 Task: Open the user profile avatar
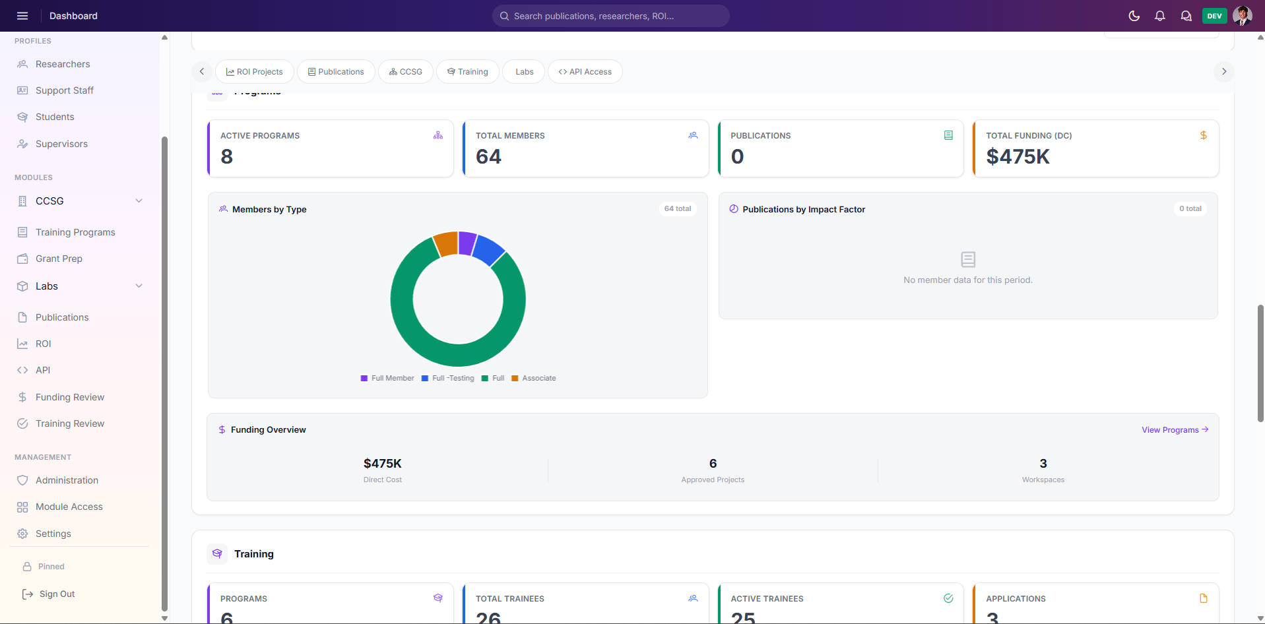pyautogui.click(x=1243, y=16)
